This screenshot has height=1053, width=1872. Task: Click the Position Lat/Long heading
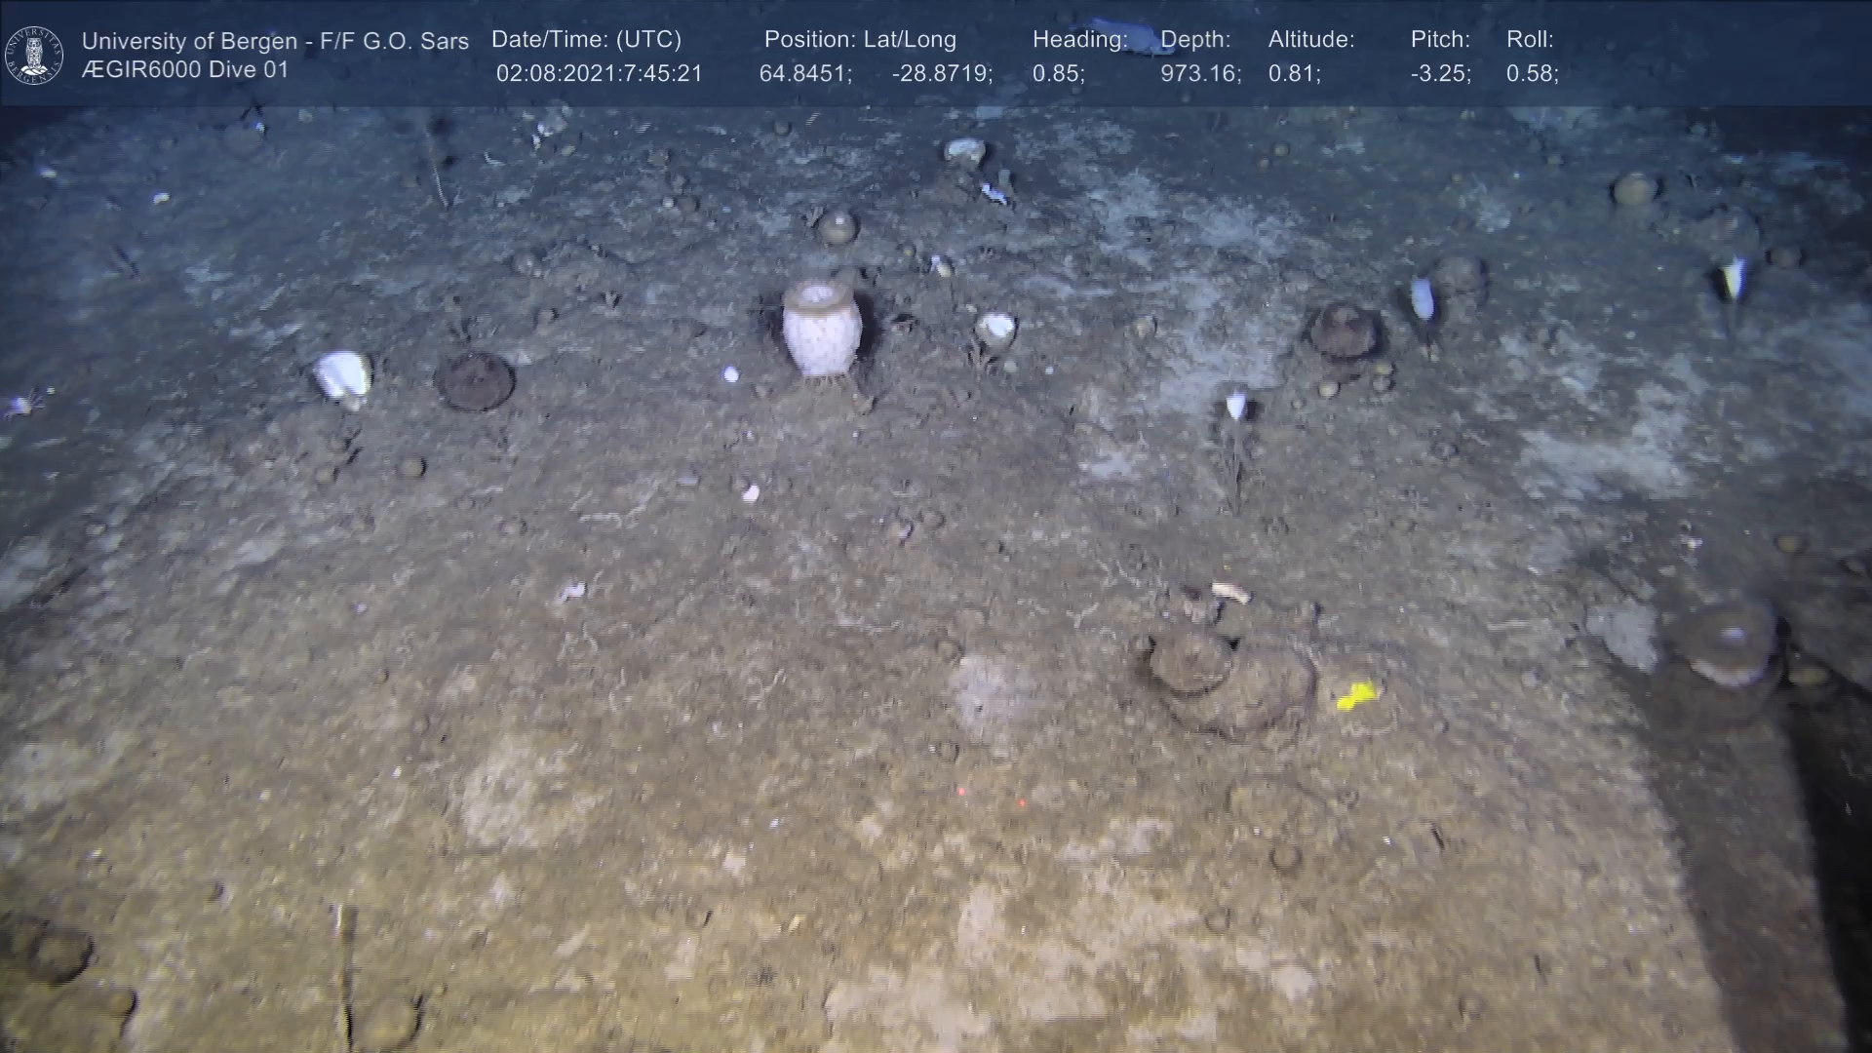(860, 40)
